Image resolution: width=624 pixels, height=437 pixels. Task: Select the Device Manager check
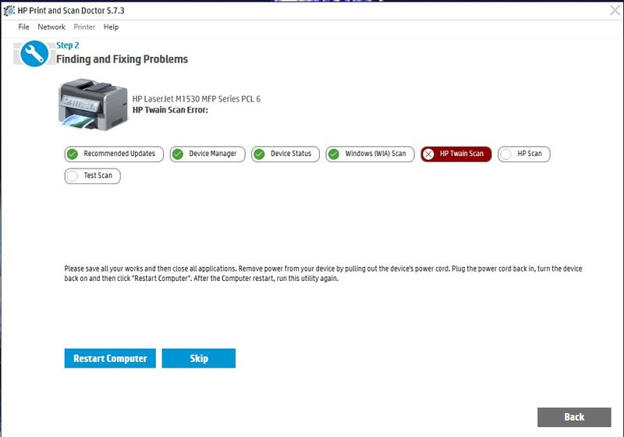(x=207, y=154)
